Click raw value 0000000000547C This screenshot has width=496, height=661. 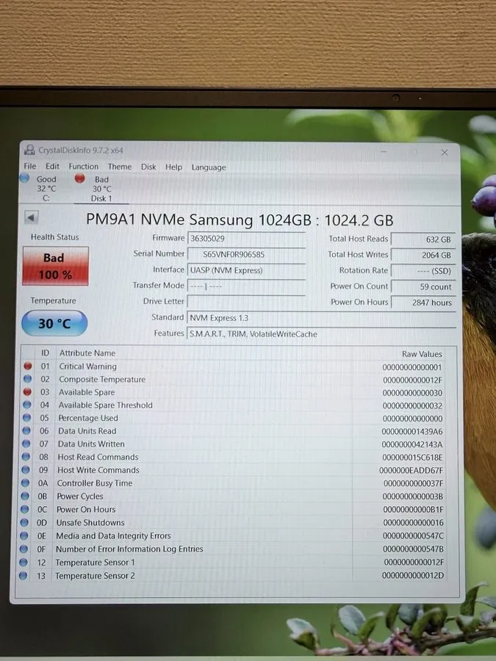pyautogui.click(x=413, y=536)
